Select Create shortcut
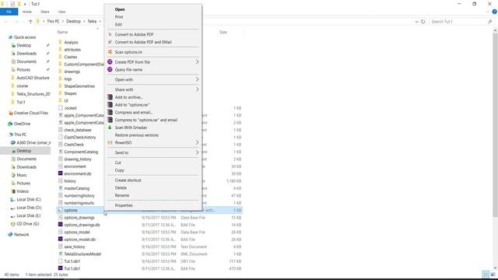The height and width of the screenshot is (280, 498). [x=128, y=180]
